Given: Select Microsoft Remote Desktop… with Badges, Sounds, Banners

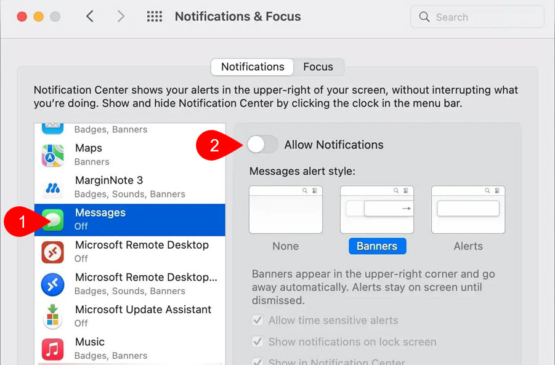Looking at the screenshot, I should coord(129,284).
